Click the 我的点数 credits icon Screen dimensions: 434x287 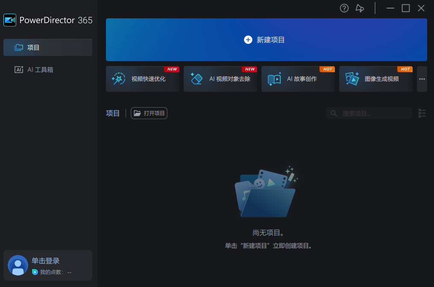point(35,272)
